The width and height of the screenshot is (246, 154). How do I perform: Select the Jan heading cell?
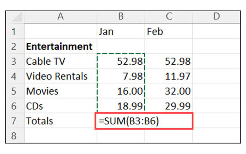click(x=120, y=32)
